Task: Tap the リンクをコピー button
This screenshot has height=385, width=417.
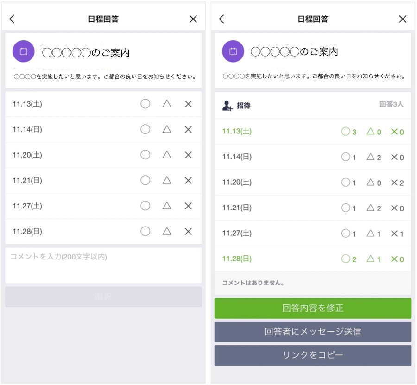Action: pos(313,355)
